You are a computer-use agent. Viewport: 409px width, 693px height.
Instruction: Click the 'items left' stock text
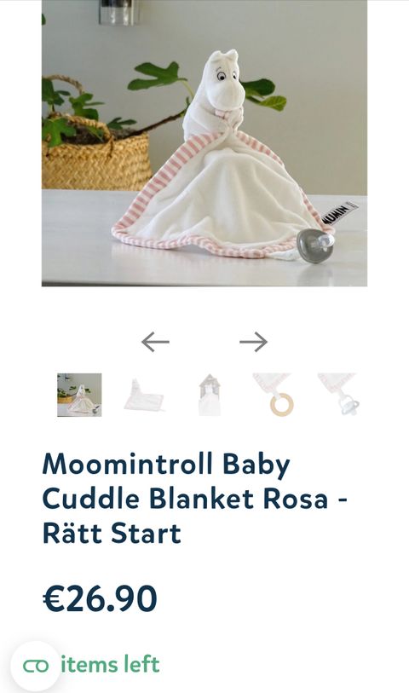110,665
